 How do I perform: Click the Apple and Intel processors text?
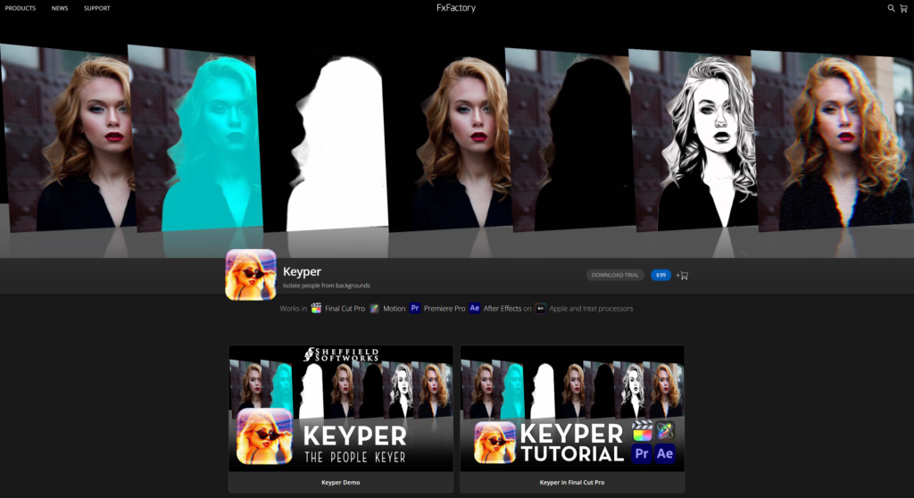click(x=591, y=309)
